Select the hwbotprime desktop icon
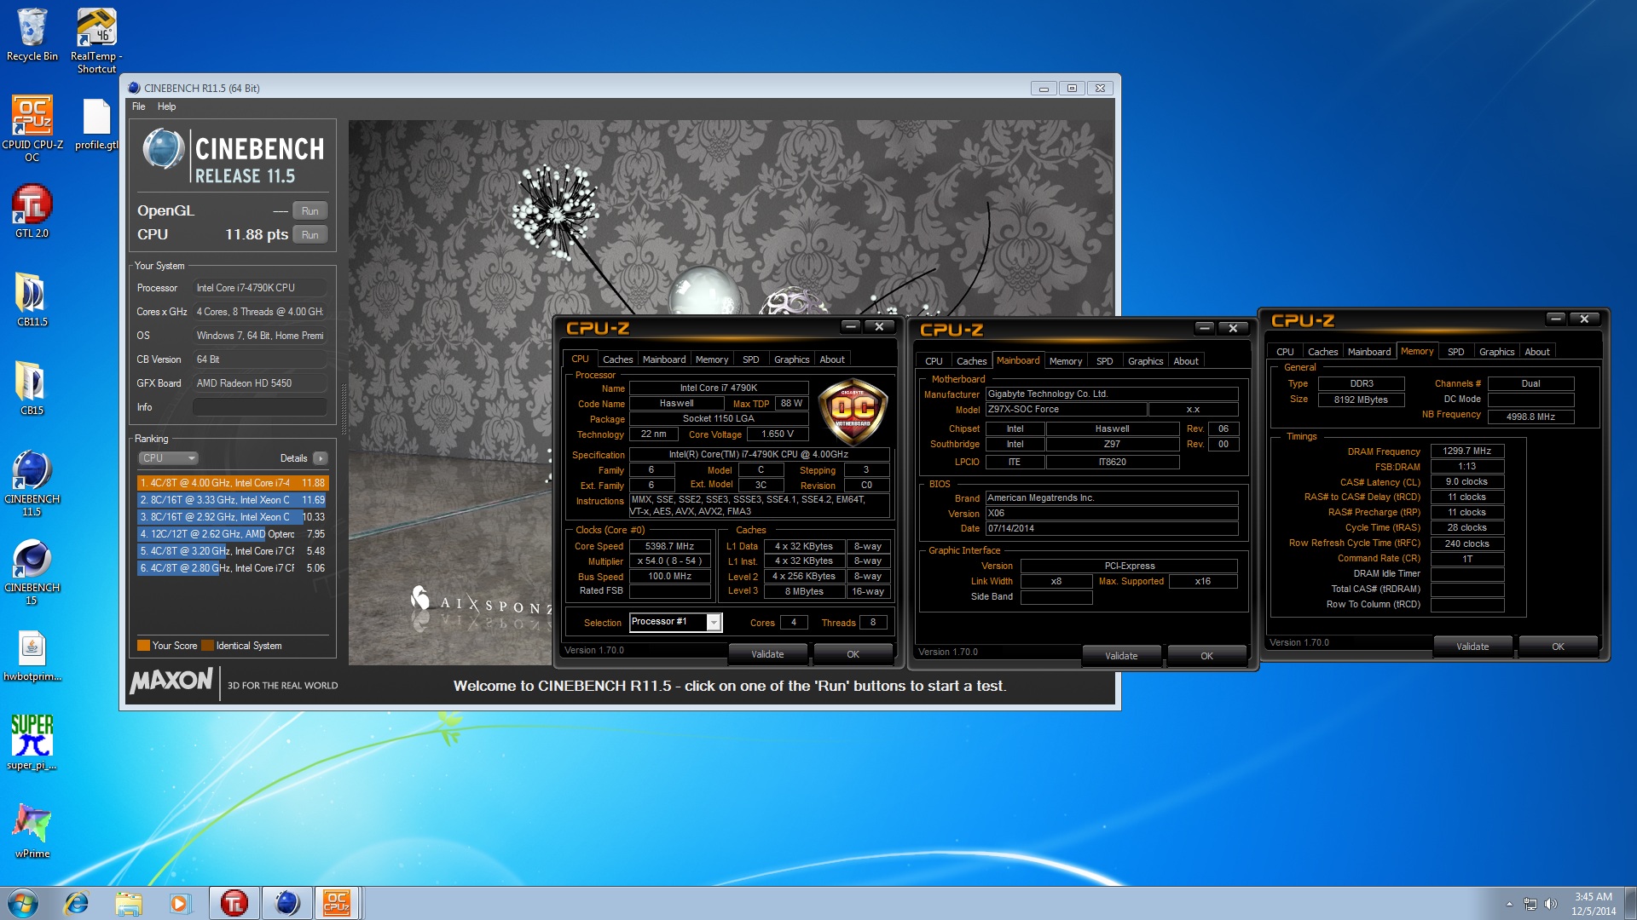1637x920 pixels. click(32, 656)
